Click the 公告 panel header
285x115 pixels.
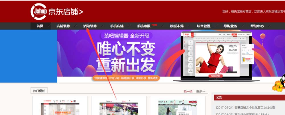point(249,97)
